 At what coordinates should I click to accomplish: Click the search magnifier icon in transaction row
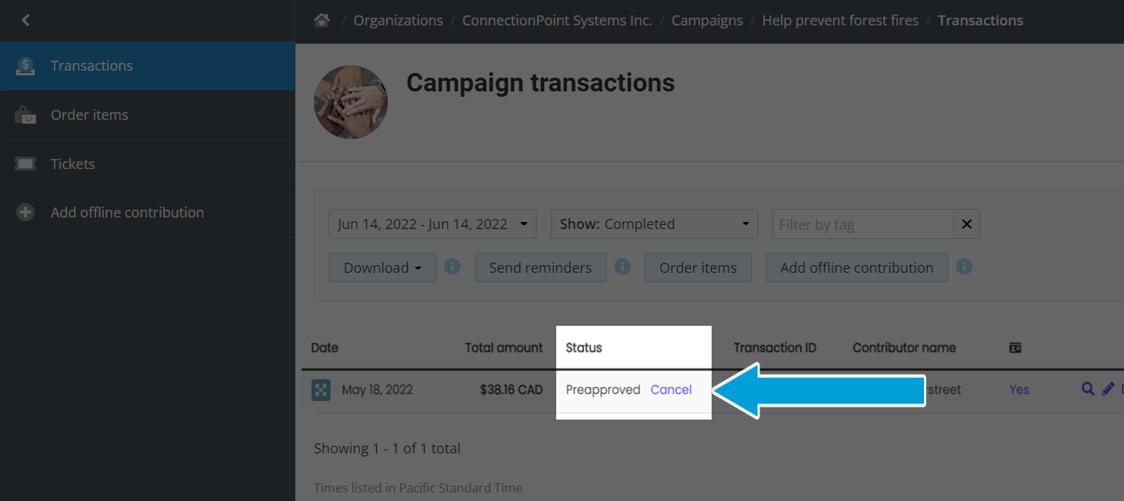click(x=1088, y=390)
